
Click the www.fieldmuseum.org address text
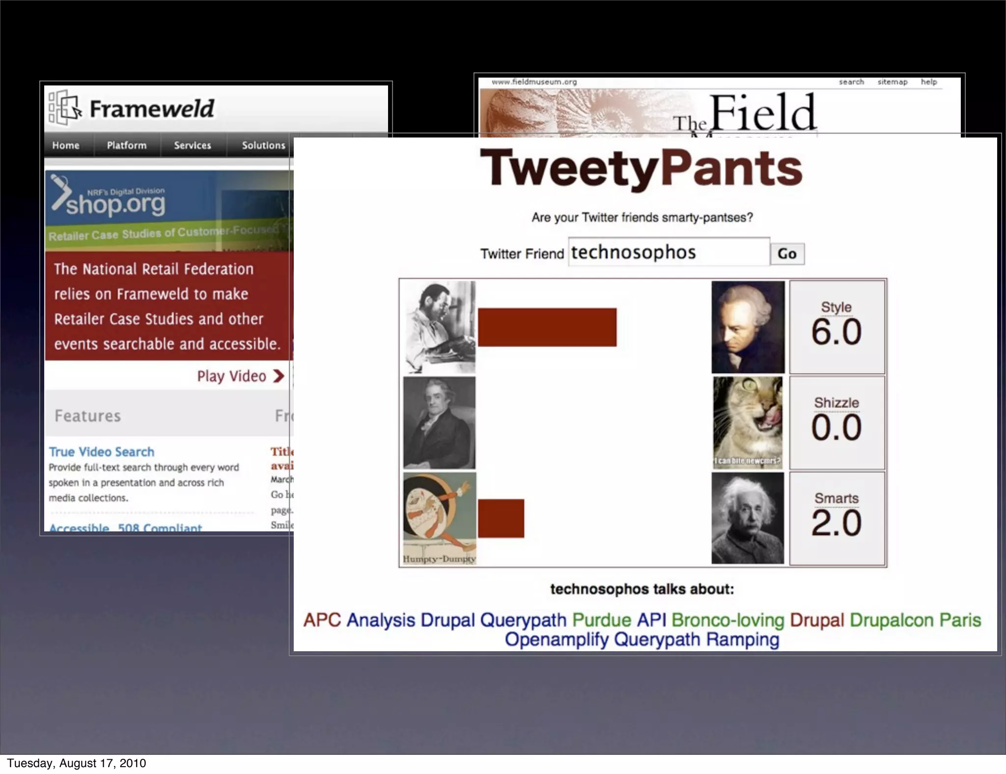534,82
